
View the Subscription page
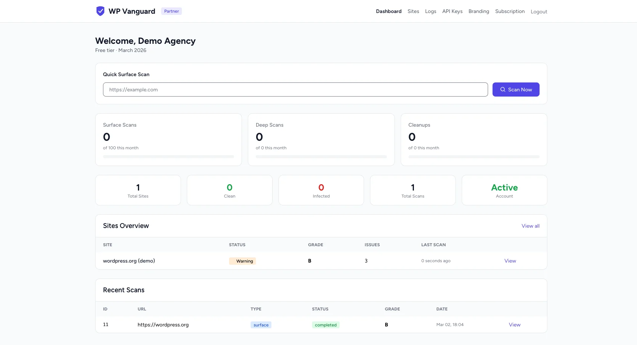coord(509,11)
